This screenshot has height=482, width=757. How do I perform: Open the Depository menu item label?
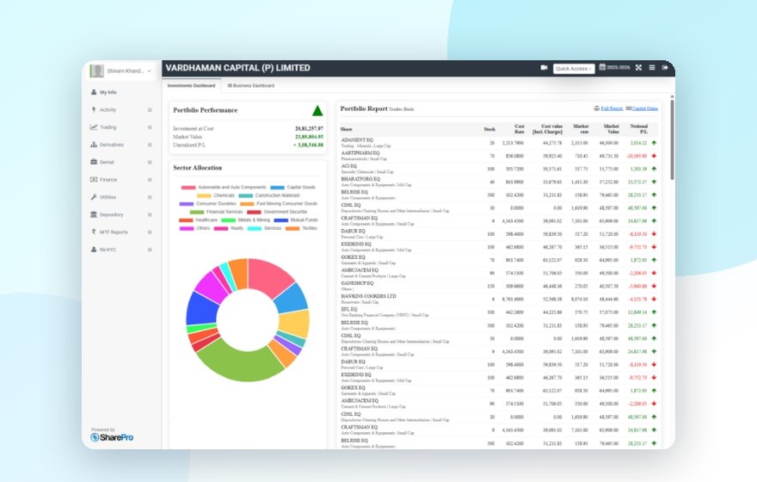click(x=112, y=214)
